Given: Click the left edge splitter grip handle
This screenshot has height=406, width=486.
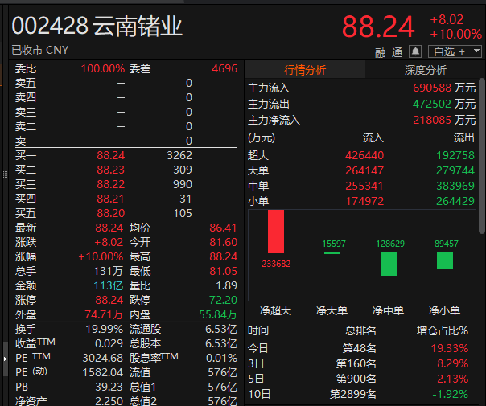Looking at the screenshot, I should (x=5, y=174).
